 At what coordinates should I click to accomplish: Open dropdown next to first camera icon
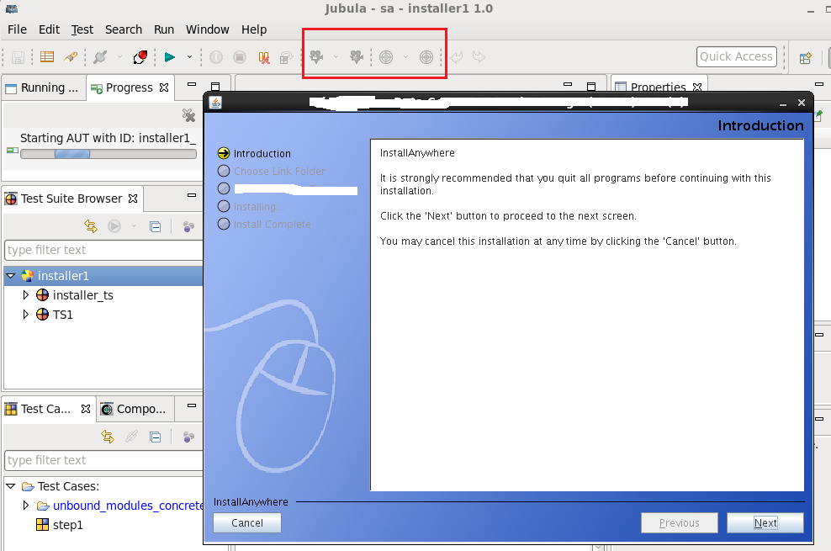336,56
